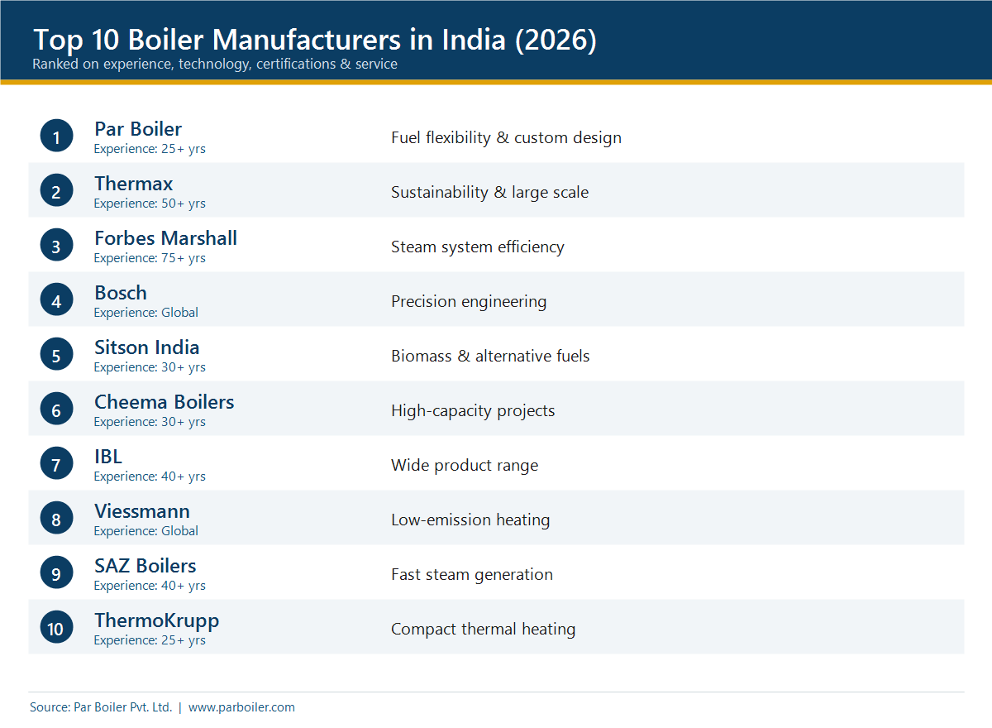This screenshot has height=728, width=992.
Task: Click 'Low-emission heating' text
Action: 470,520
